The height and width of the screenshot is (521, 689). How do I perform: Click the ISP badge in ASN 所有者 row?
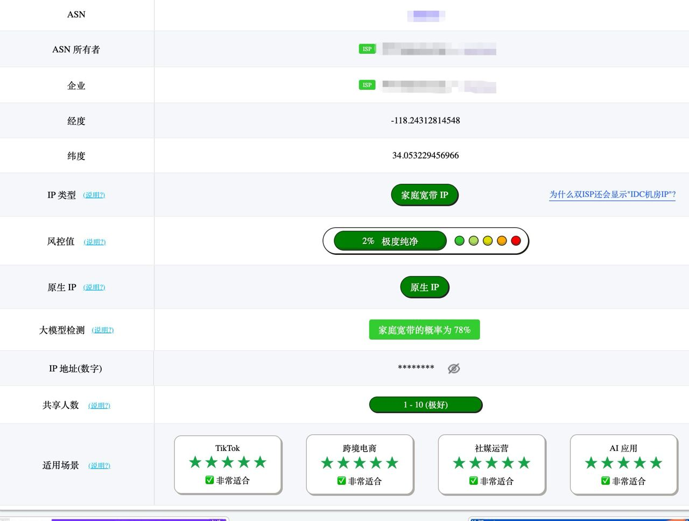367,49
